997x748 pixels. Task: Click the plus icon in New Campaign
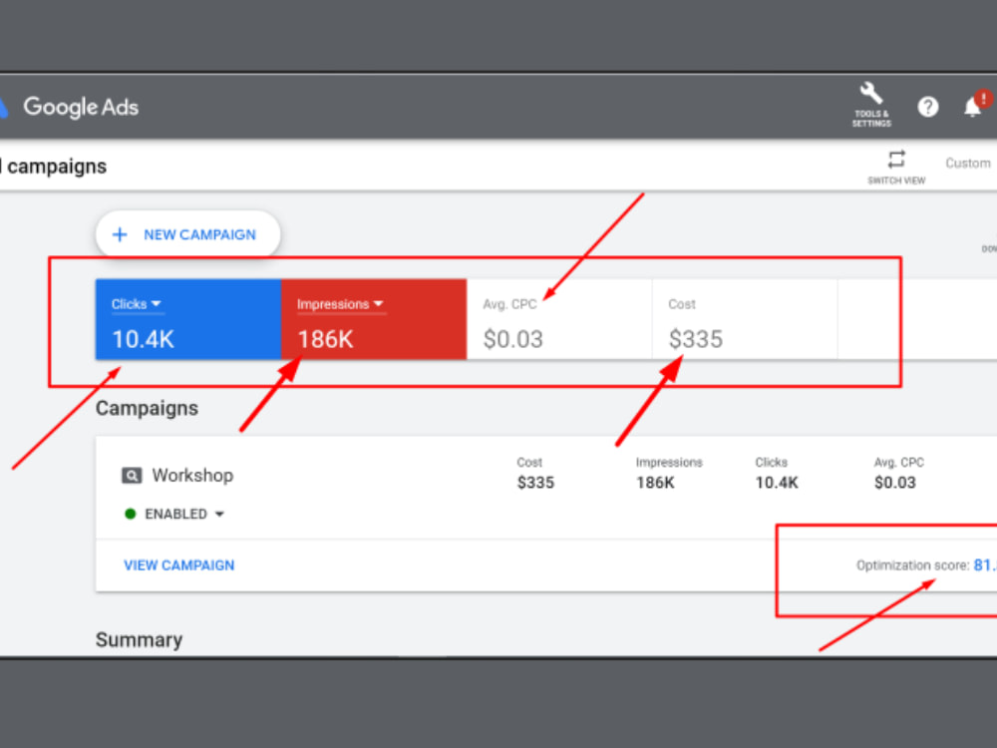click(x=120, y=234)
